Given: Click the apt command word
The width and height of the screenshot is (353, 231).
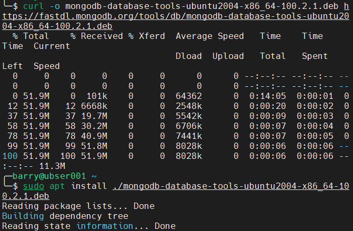Looking at the screenshot, I should [57, 186].
